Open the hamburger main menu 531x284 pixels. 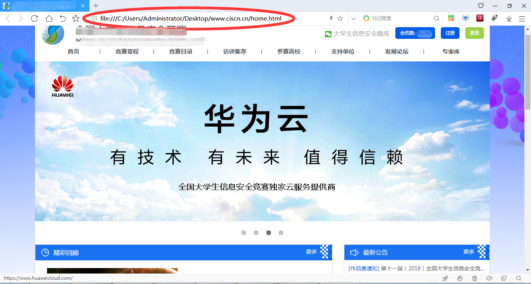pos(522,18)
